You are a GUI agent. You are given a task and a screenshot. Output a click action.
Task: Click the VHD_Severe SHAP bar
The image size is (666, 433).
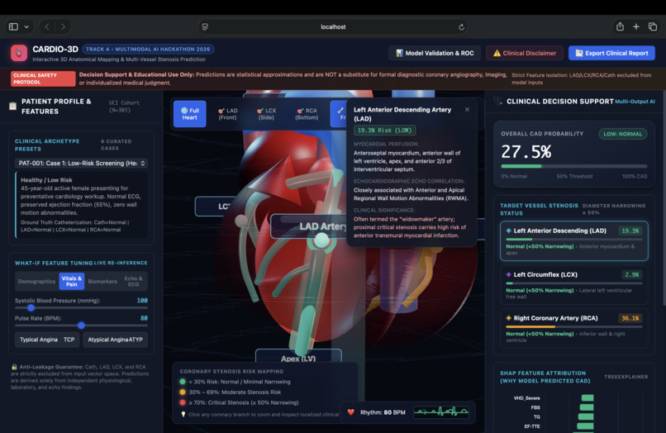(588, 398)
